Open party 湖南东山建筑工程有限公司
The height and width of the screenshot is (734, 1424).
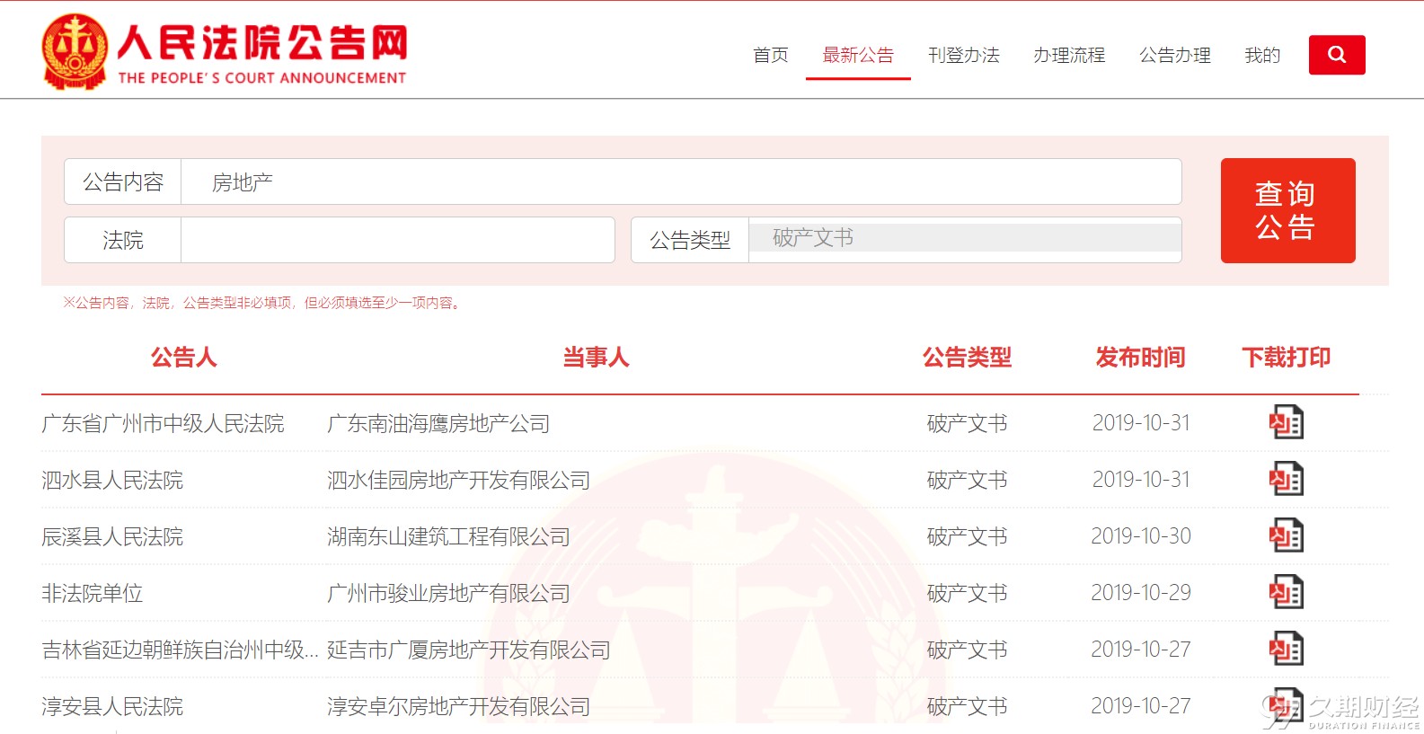tap(448, 536)
